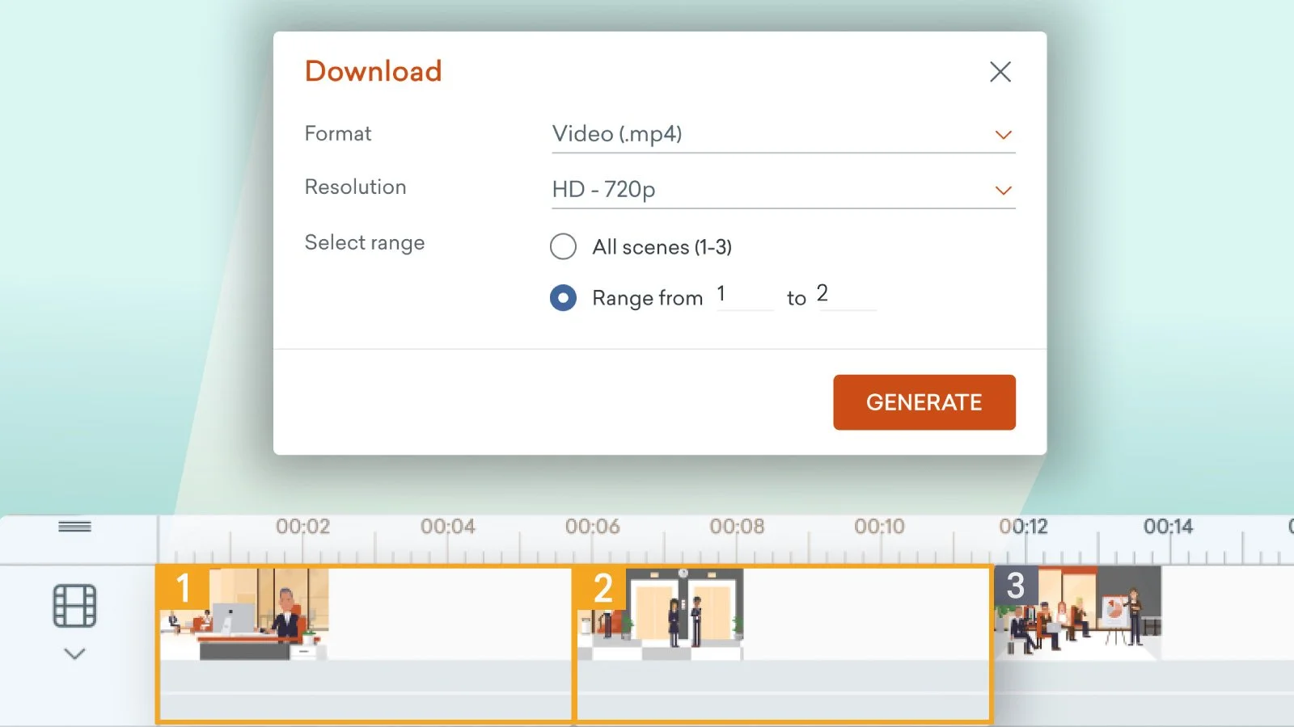This screenshot has width=1294, height=727.
Task: Click the timeline drag handle icon
Action: tap(75, 526)
